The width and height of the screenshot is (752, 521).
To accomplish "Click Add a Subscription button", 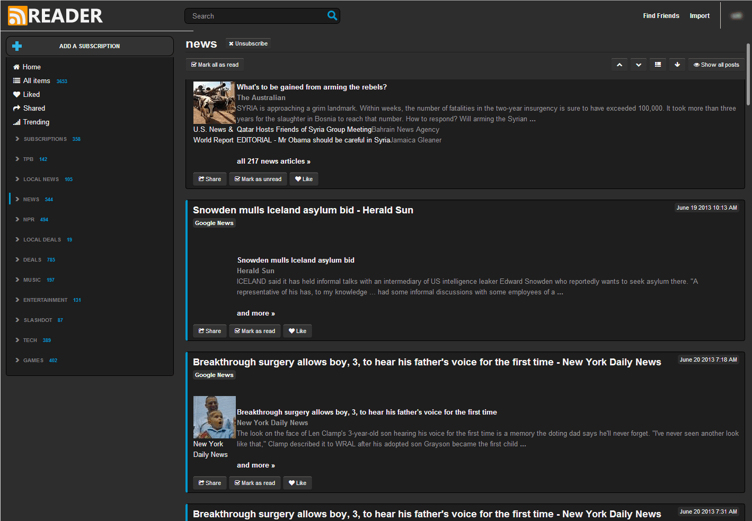I will pyautogui.click(x=90, y=46).
